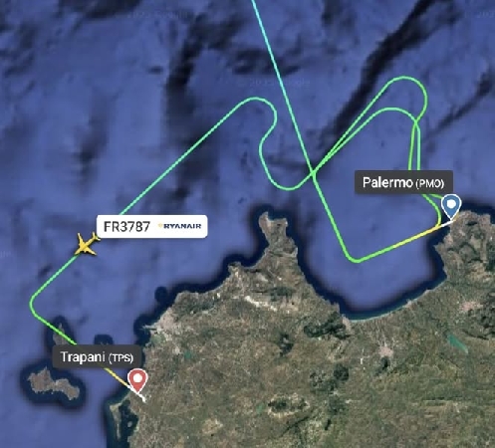
Task: Click the red Trapani airport pin
Action: 137,380
